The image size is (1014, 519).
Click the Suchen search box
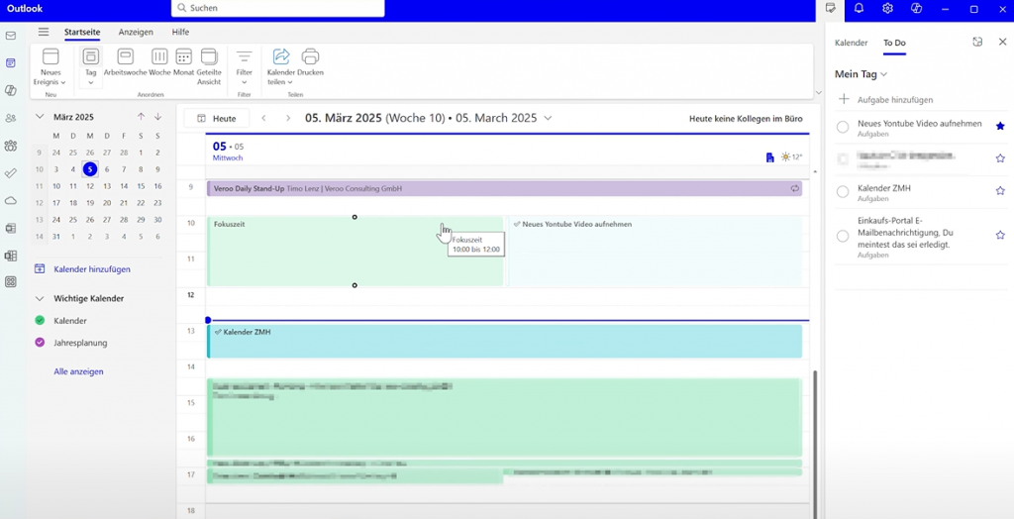click(x=278, y=8)
